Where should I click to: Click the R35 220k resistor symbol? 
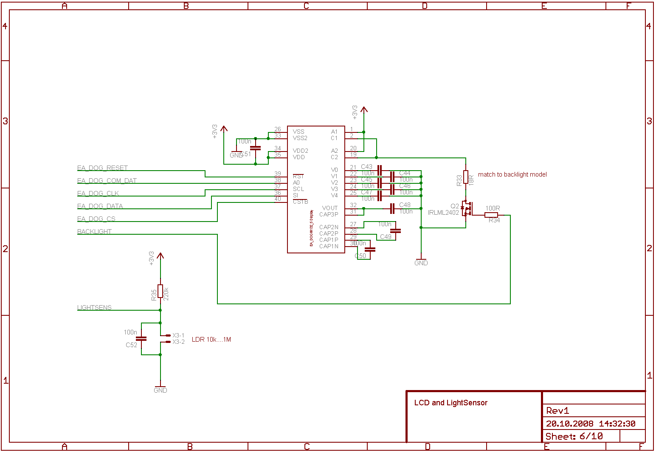[x=160, y=291]
